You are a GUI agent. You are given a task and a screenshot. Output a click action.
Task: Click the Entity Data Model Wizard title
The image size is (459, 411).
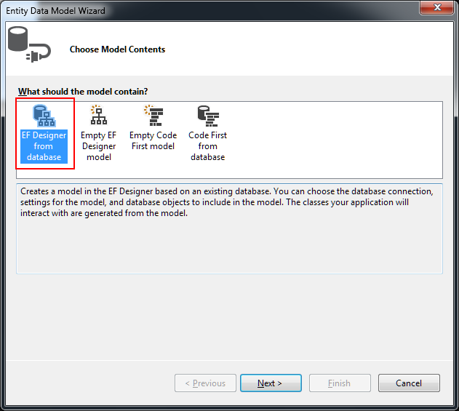pos(55,11)
